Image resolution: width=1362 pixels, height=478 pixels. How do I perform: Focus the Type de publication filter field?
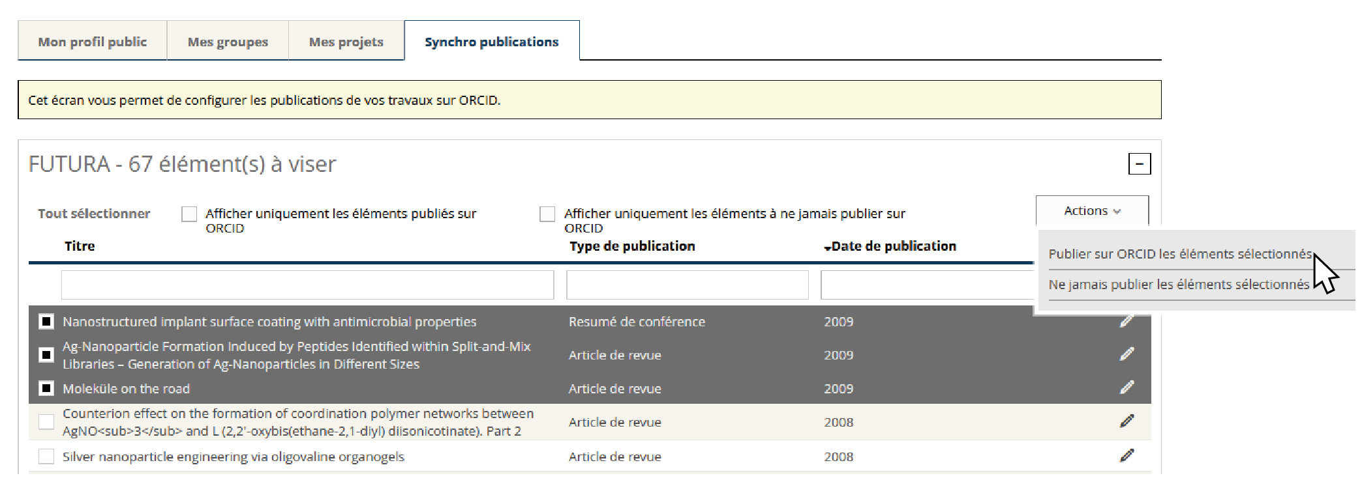[x=688, y=285]
